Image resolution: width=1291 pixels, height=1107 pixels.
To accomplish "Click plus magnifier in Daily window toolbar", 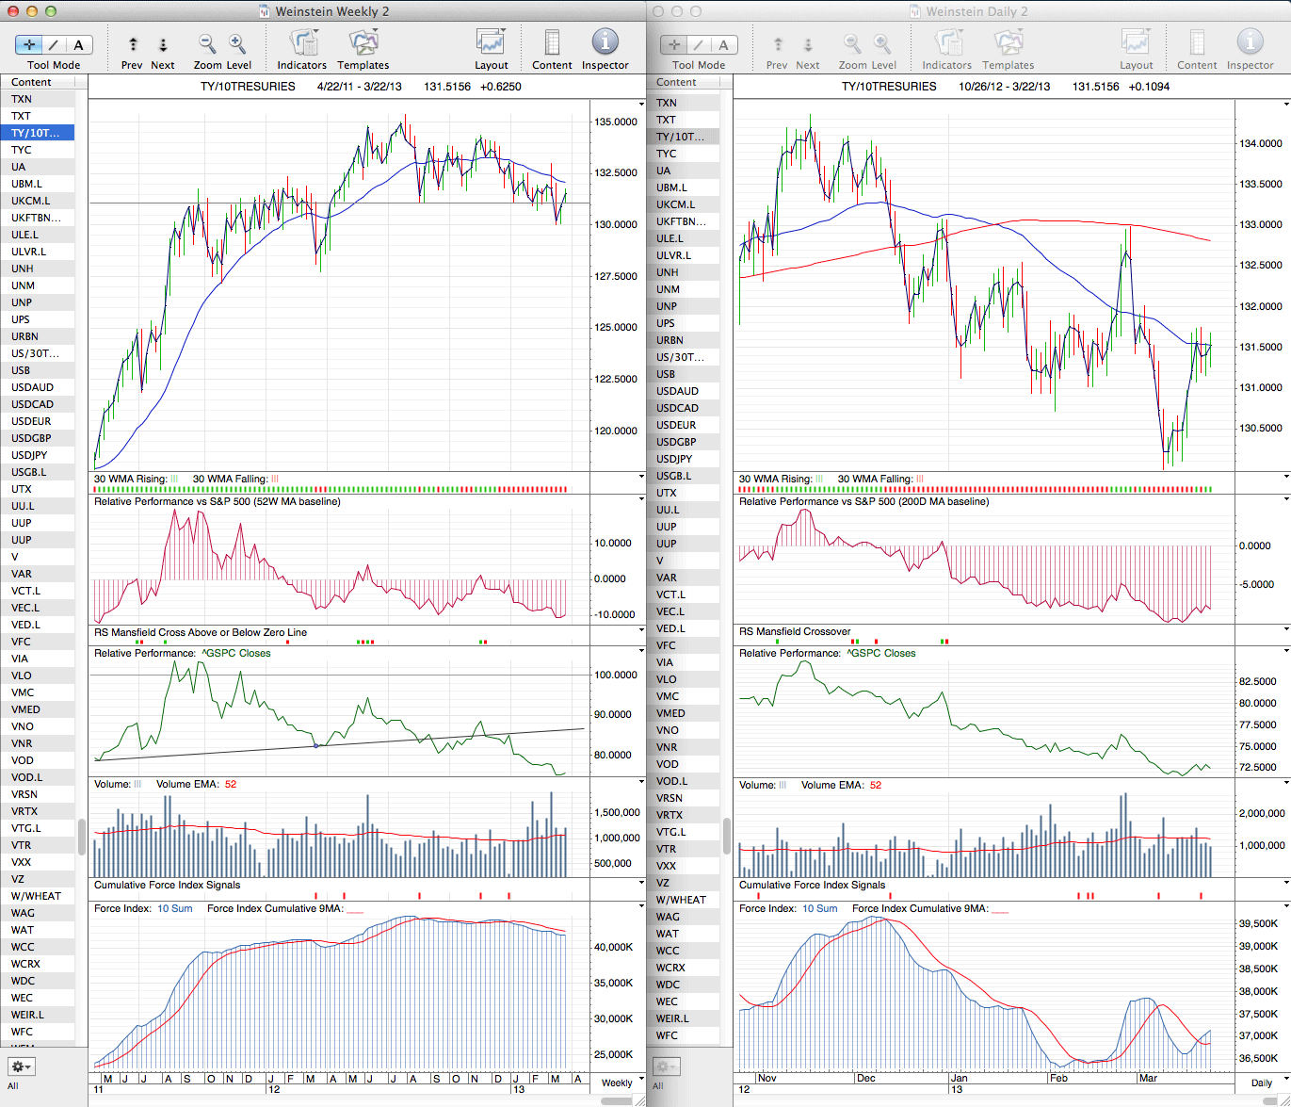I will point(882,43).
